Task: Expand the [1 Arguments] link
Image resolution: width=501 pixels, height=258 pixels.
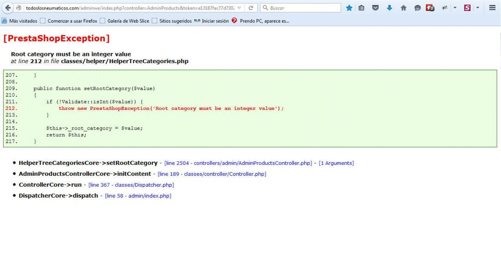Action: 336,163
